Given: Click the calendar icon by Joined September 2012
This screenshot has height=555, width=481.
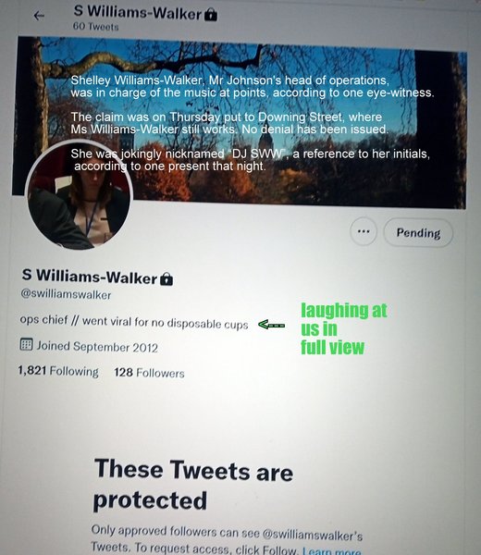Looking at the screenshot, I should click(x=26, y=344).
